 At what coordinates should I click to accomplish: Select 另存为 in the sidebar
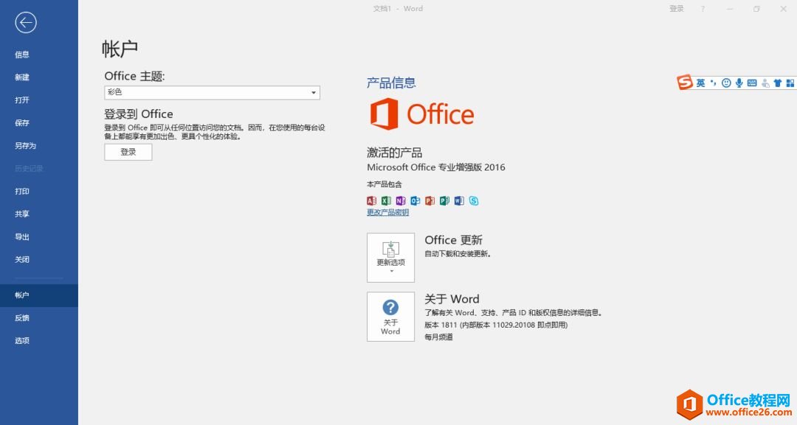coord(25,146)
